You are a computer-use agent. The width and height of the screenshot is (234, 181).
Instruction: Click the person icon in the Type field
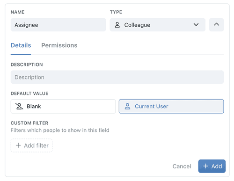(x=117, y=25)
